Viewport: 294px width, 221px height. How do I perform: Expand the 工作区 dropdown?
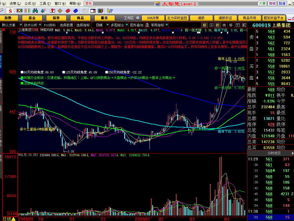coord(138,18)
